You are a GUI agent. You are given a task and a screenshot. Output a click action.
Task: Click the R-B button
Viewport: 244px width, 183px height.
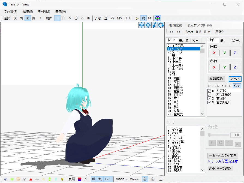(198, 32)
